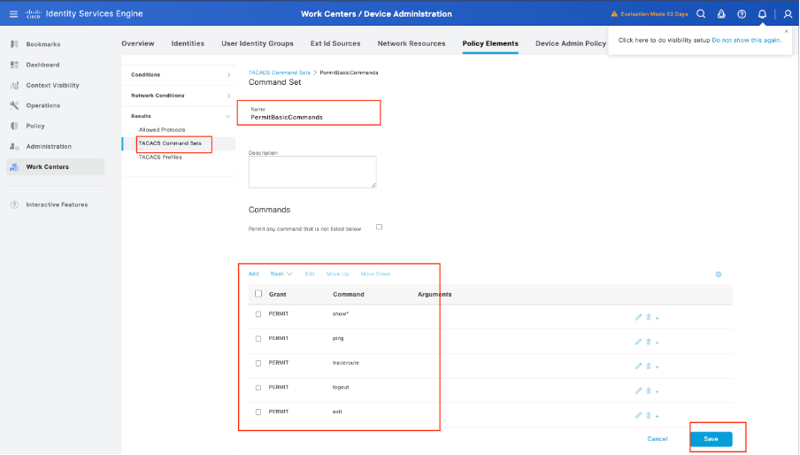
Task: Add a row after ping with plus
Action: 658,343
